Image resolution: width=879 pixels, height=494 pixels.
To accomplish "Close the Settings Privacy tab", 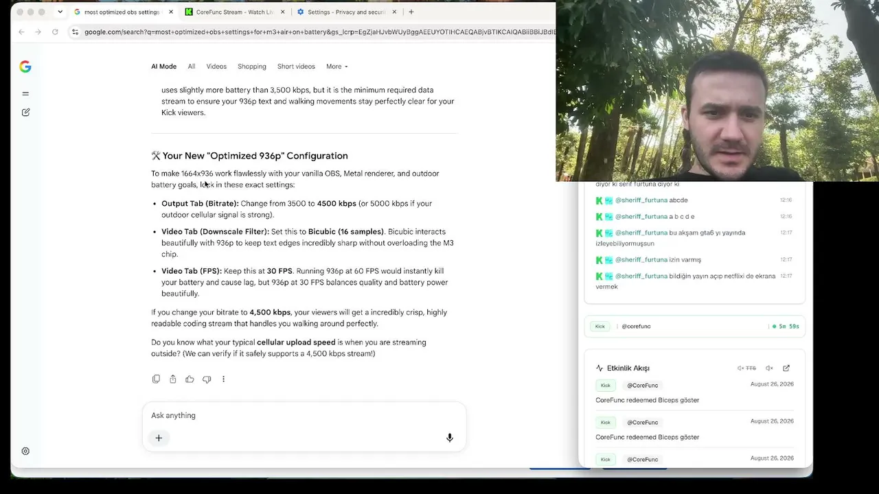I will coord(394,12).
